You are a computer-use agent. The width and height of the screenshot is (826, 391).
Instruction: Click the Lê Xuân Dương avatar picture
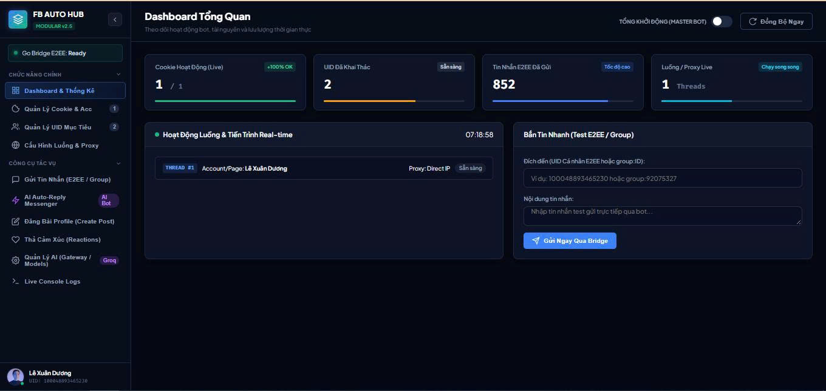click(x=15, y=376)
